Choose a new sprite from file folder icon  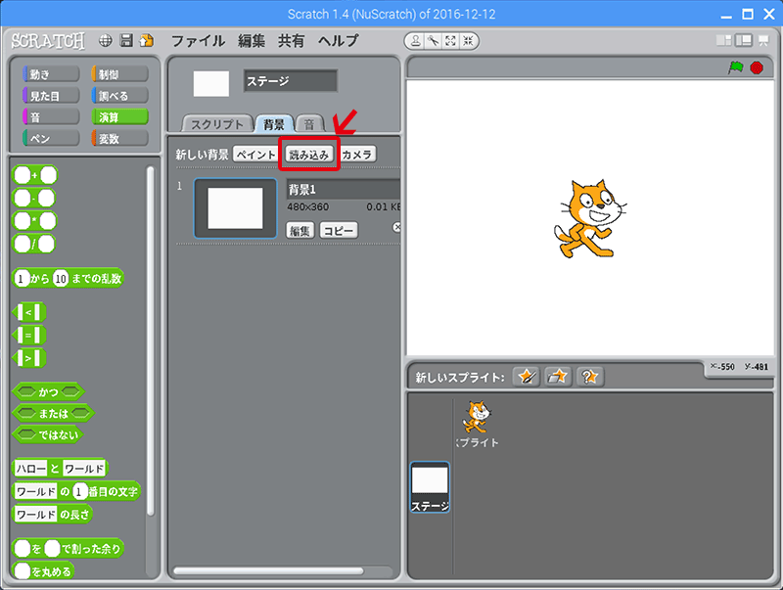[x=558, y=377]
